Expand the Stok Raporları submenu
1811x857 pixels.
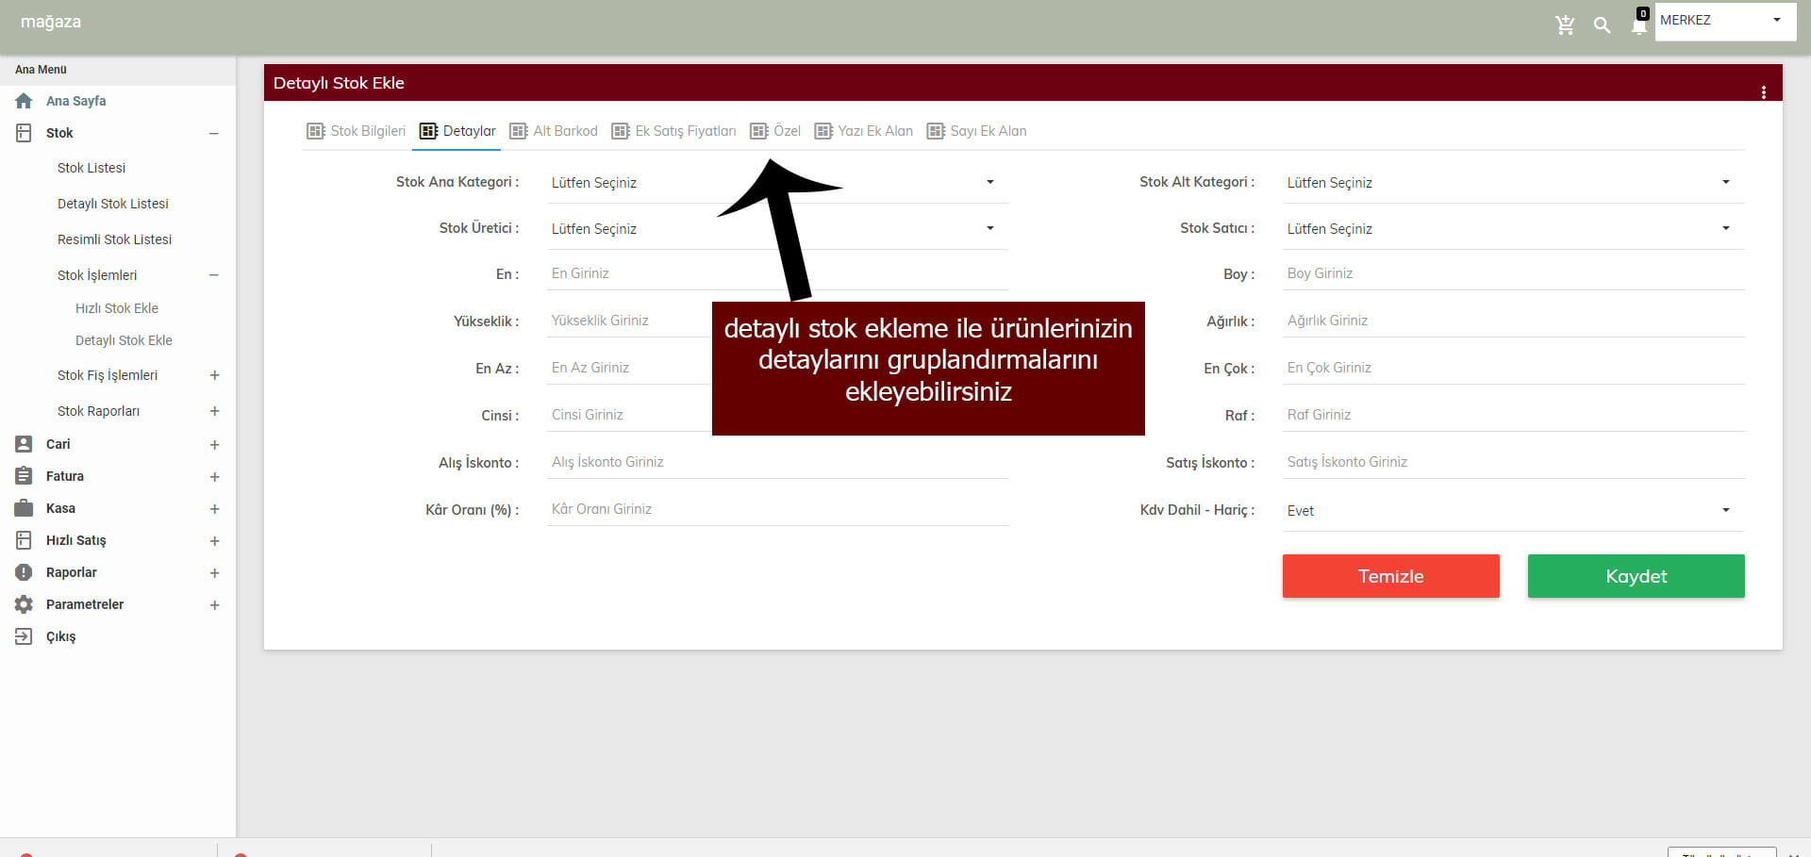coord(214,411)
